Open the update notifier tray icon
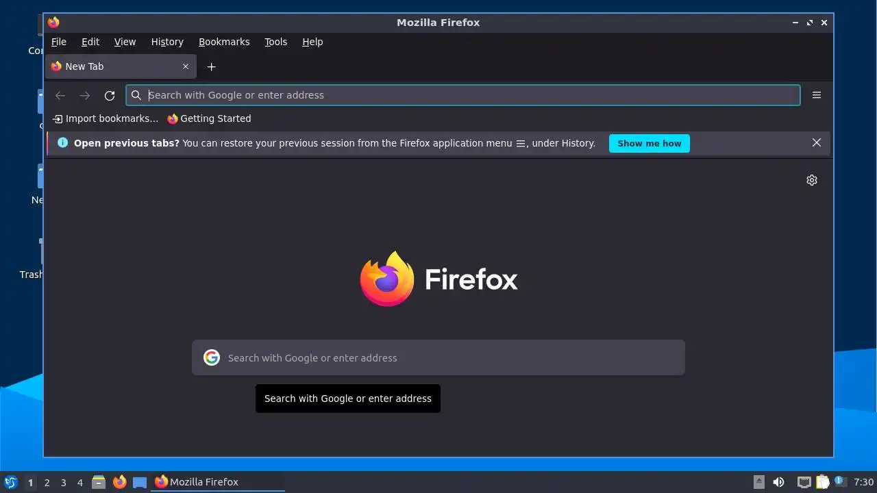 coord(840,481)
